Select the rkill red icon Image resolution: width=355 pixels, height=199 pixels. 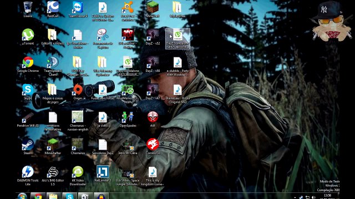[x=153, y=119]
